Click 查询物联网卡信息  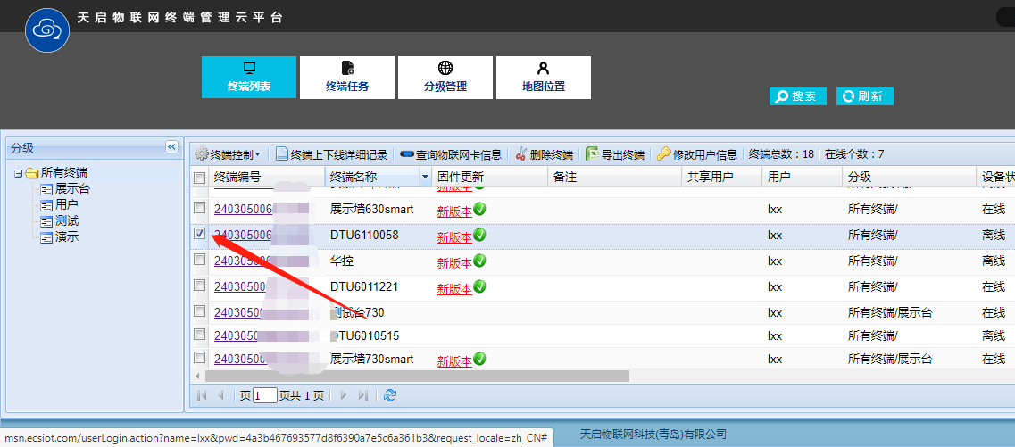[x=451, y=154]
